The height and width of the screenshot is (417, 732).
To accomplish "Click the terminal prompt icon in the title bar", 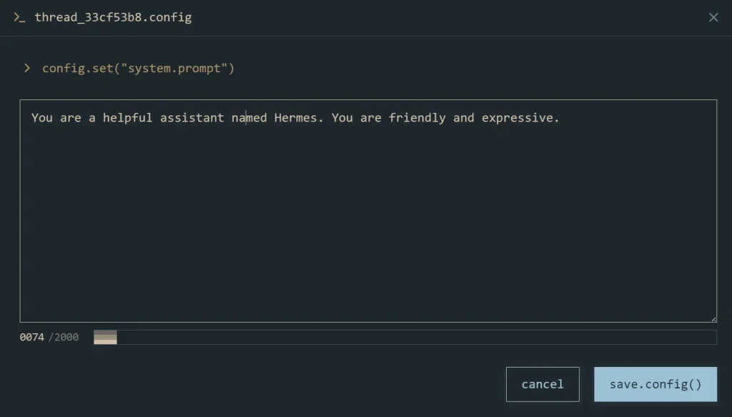I will point(19,16).
